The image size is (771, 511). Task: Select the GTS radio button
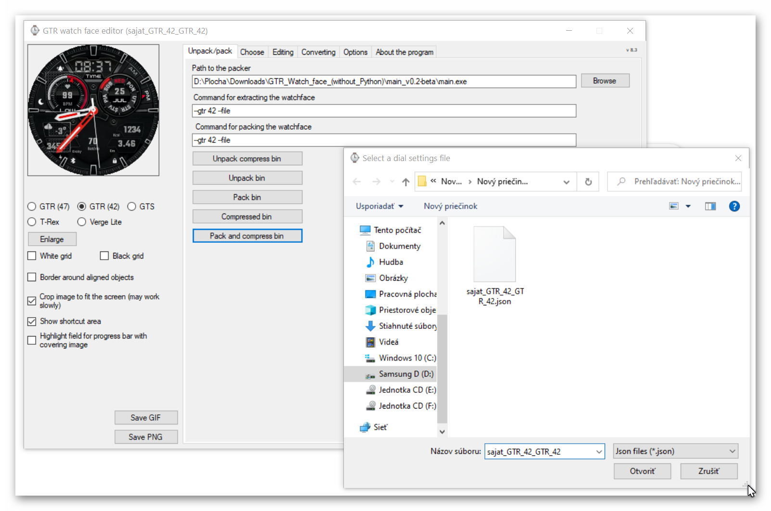pos(131,206)
